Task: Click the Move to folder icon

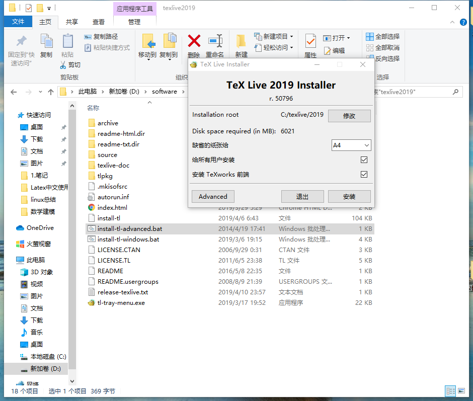Action: click(x=148, y=41)
